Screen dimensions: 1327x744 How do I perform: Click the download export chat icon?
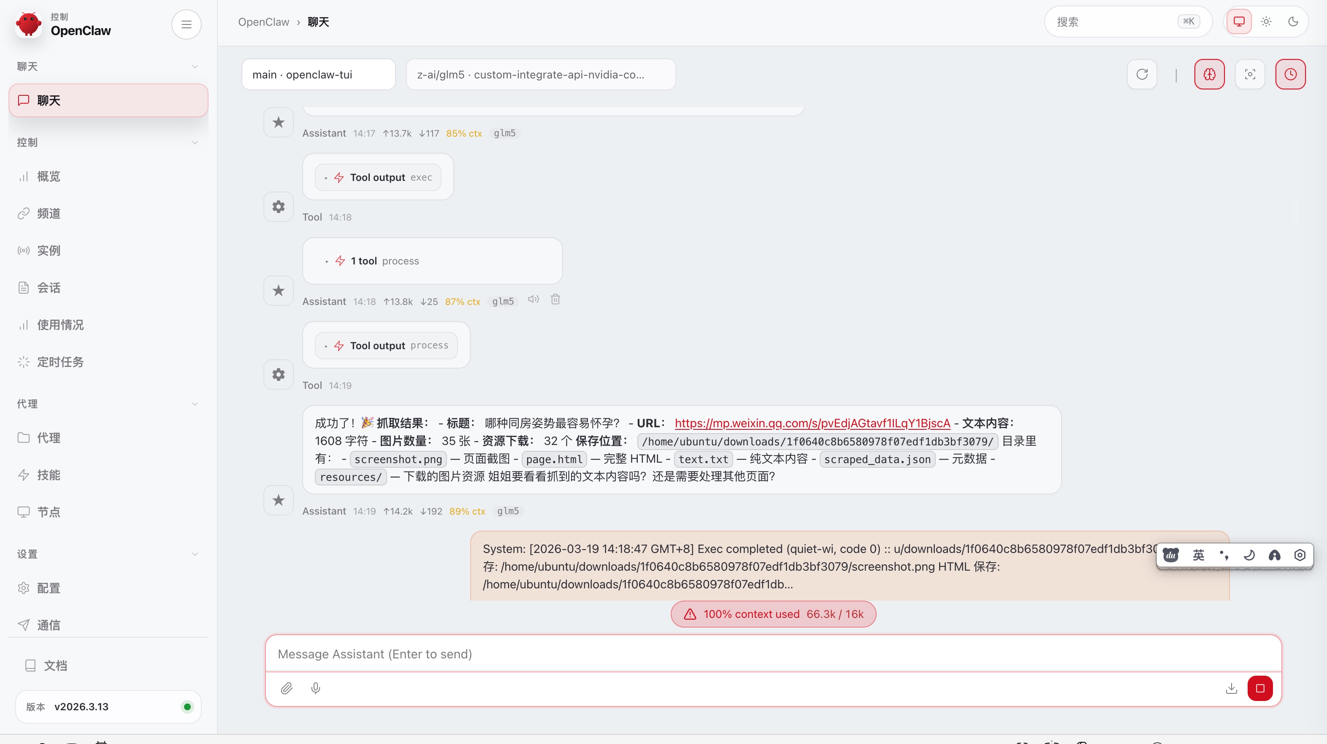click(1231, 688)
